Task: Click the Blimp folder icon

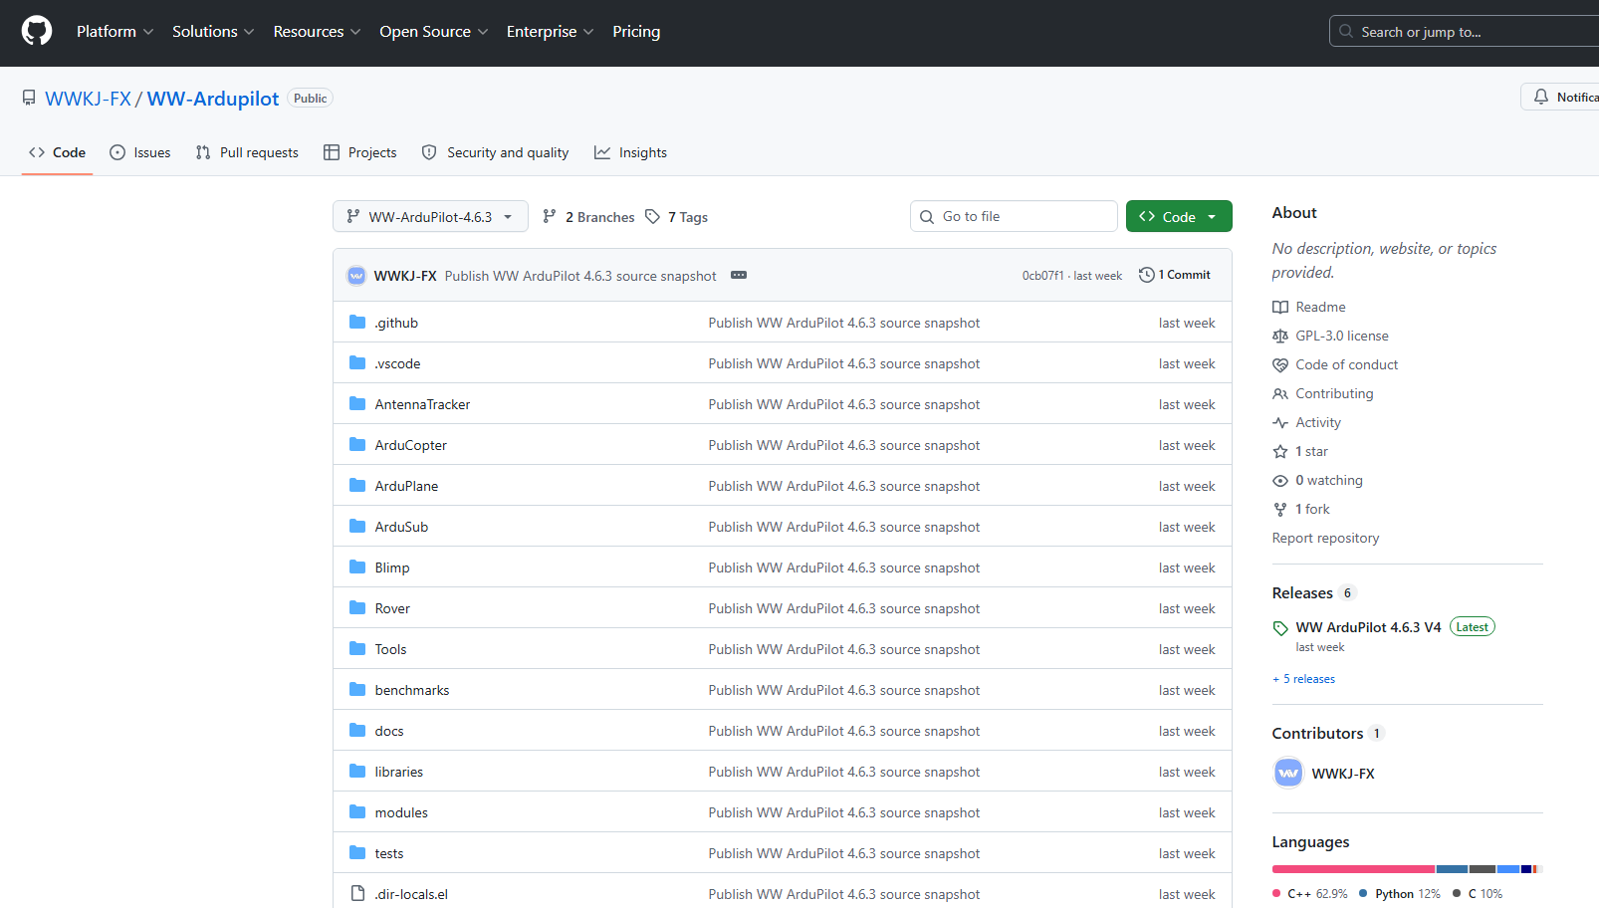Action: 357,567
